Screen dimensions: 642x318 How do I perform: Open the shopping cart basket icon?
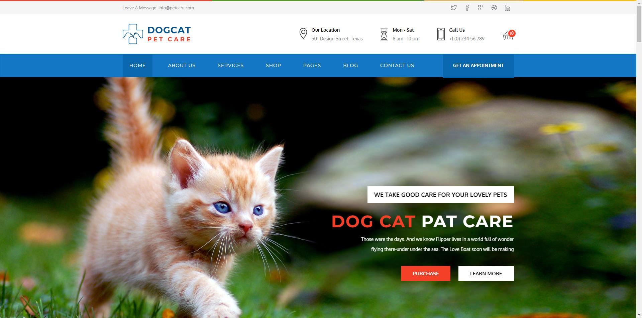508,35
